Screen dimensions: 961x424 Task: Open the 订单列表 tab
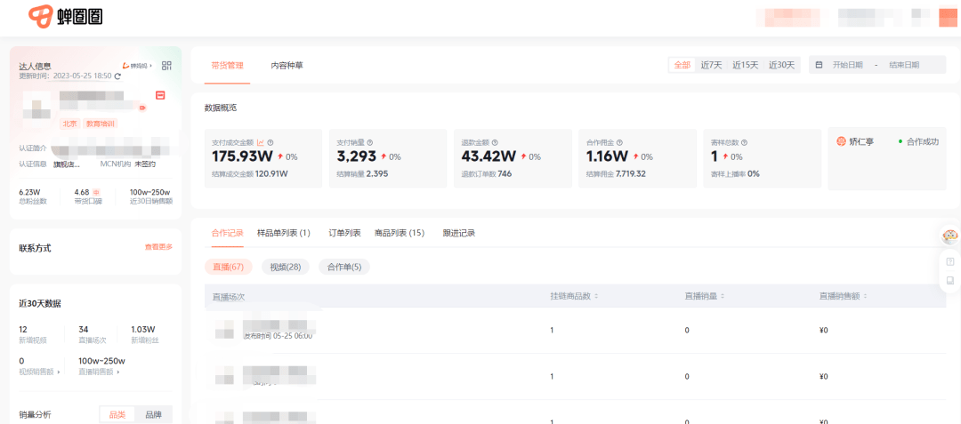click(x=344, y=233)
